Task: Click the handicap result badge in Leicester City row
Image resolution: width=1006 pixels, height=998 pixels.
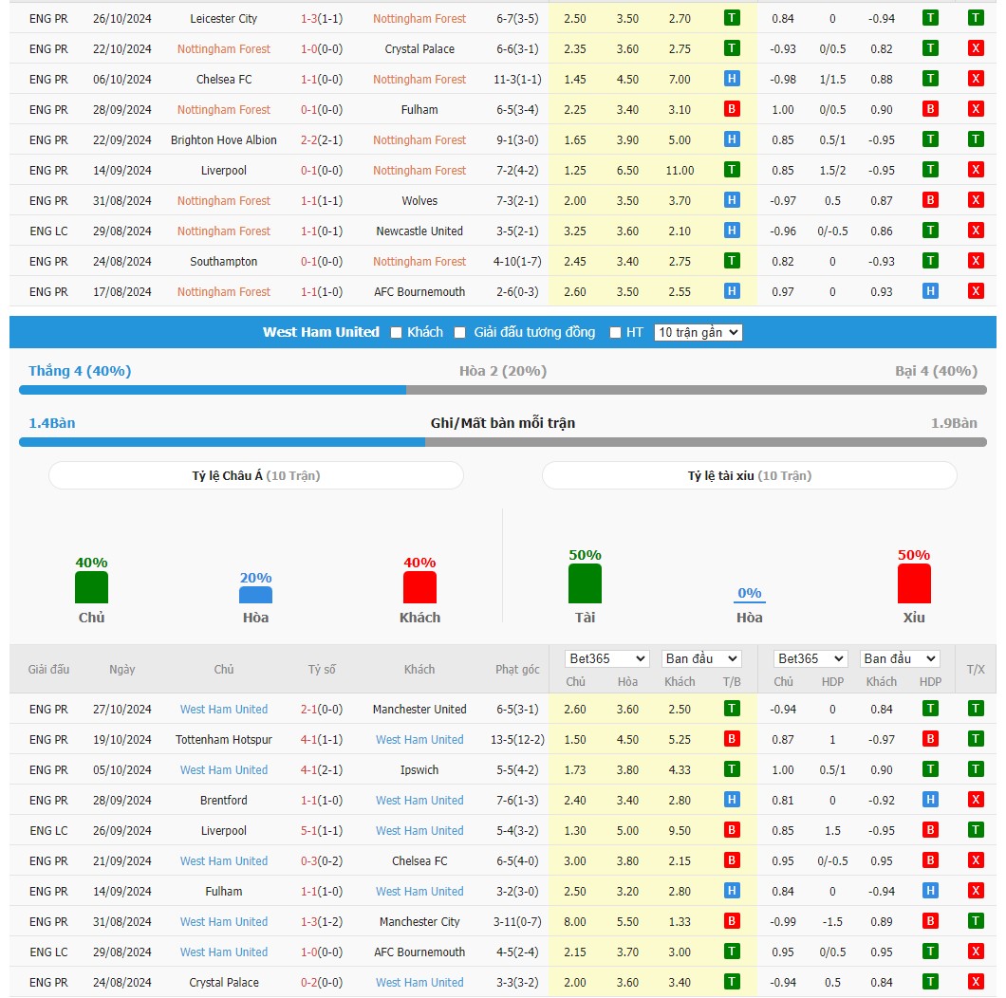Action: 930,18
